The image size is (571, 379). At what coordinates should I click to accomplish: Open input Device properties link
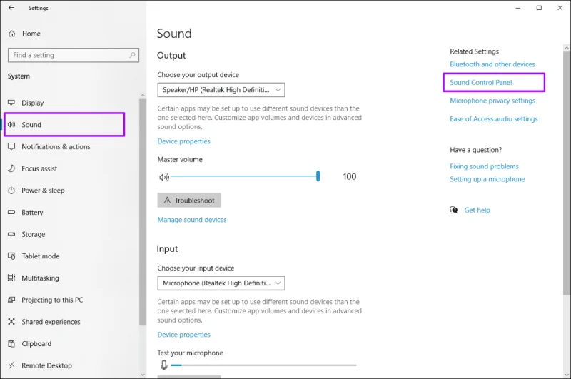pos(183,335)
